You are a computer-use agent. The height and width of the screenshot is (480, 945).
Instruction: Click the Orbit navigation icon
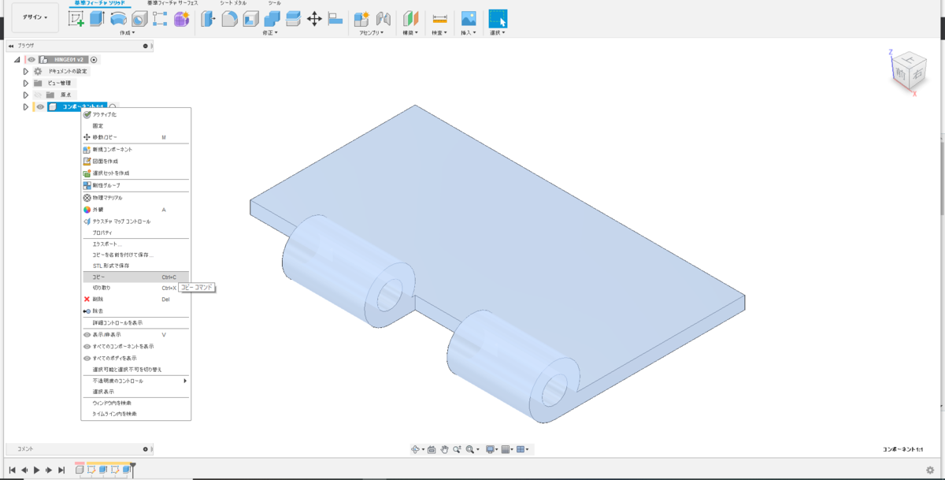pyautogui.click(x=416, y=449)
